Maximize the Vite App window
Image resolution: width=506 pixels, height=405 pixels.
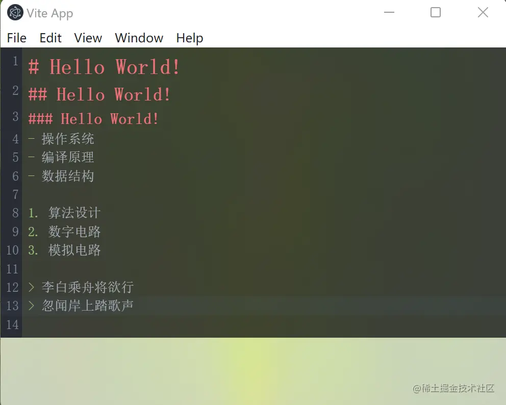click(x=435, y=12)
